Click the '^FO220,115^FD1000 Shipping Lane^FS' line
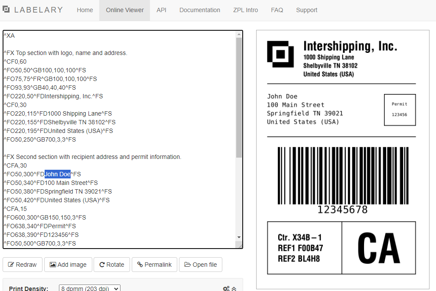This screenshot has width=436, height=291. [x=58, y=114]
